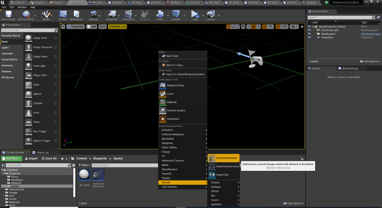Screen dimensions: 382x208
Task: Choose New Folder in context menu
Action: coord(183,56)
